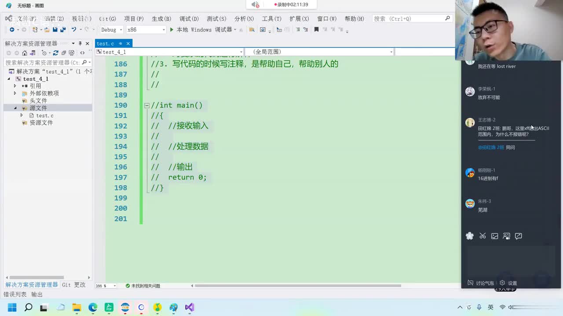
Task: Open the 窗口(W) menu
Action: coord(327,19)
